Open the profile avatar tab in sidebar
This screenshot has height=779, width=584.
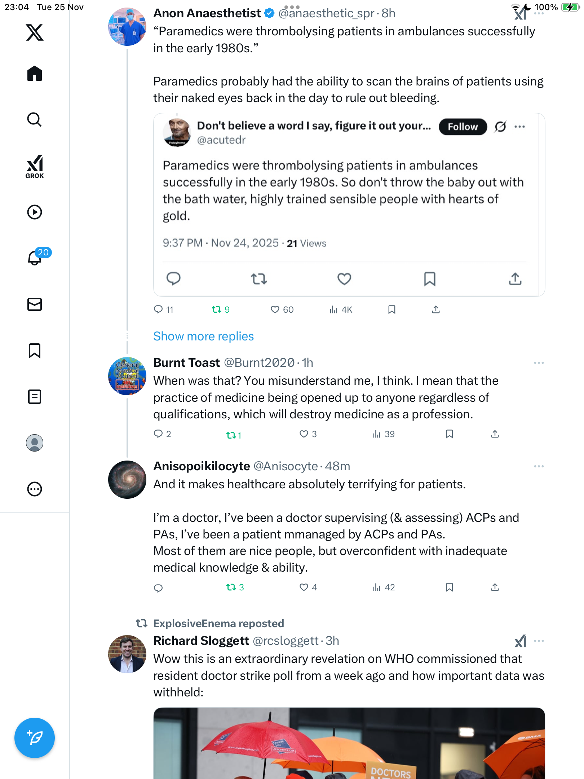(35, 443)
